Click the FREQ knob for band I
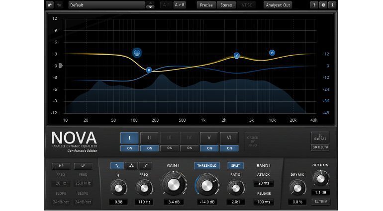This screenshot has height=211, width=383. click(144, 188)
